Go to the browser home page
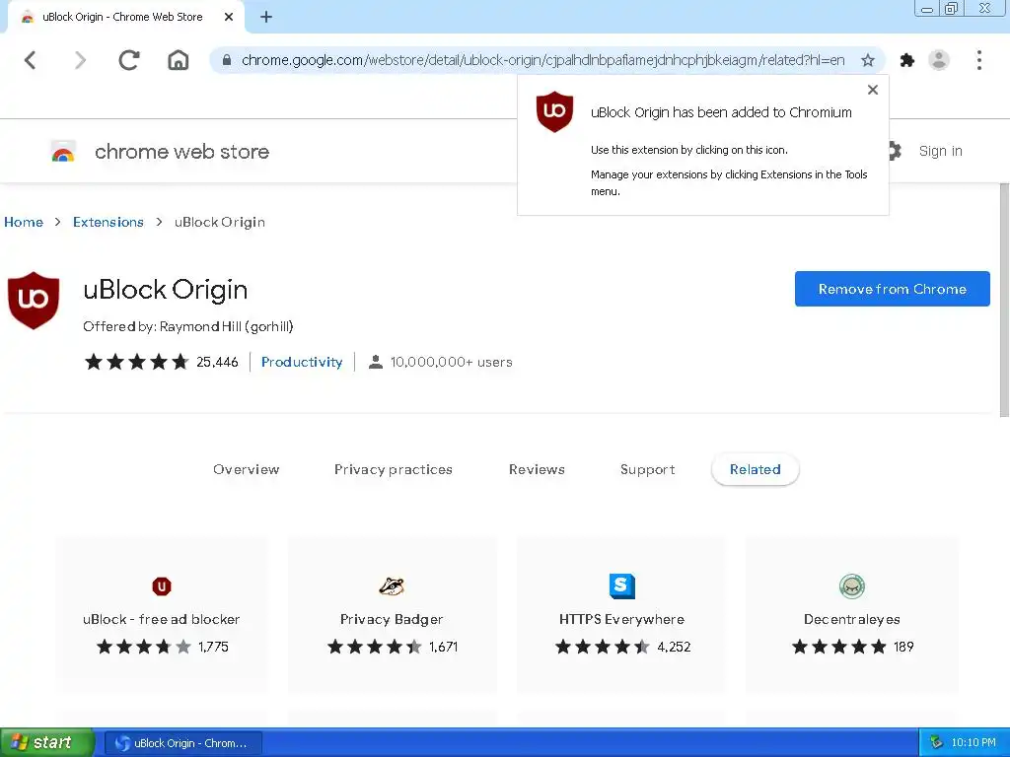 coord(179,60)
